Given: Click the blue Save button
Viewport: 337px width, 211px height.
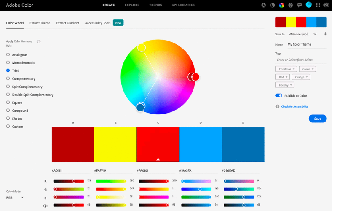Looking at the screenshot, I should tap(317, 119).
